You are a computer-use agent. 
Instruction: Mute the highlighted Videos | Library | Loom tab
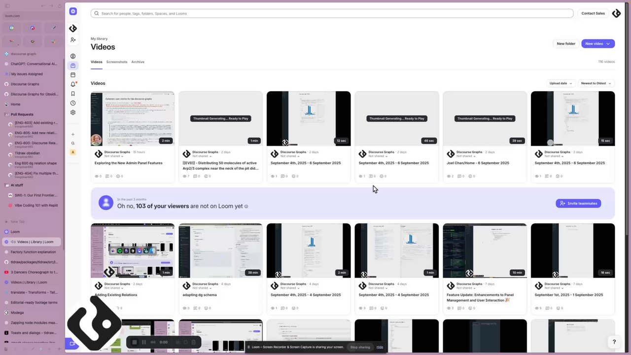tap(13, 242)
